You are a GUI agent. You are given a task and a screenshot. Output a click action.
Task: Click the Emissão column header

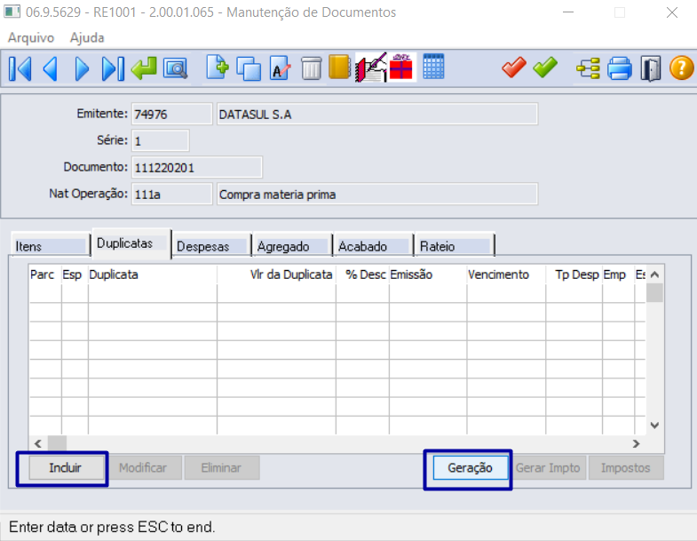tap(428, 274)
